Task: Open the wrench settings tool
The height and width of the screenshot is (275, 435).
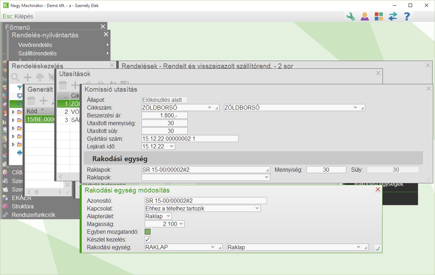Action: [x=350, y=17]
